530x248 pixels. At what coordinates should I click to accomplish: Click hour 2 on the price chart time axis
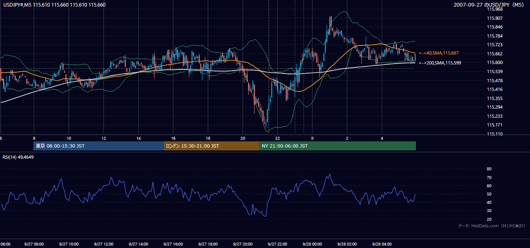(347, 138)
